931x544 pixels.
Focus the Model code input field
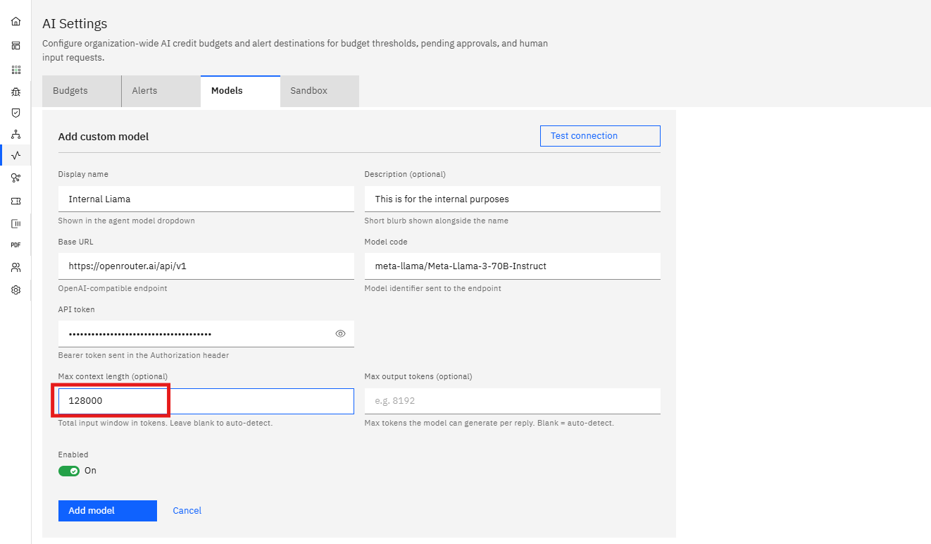click(513, 266)
